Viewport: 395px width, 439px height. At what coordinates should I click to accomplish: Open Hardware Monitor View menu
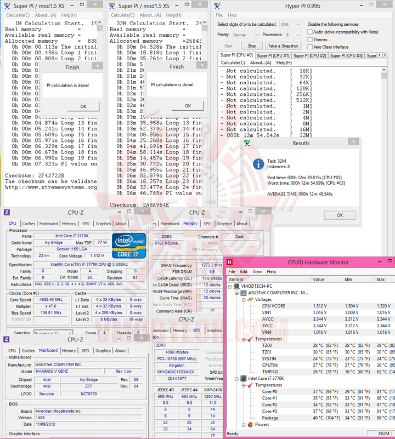pyautogui.click(x=257, y=272)
